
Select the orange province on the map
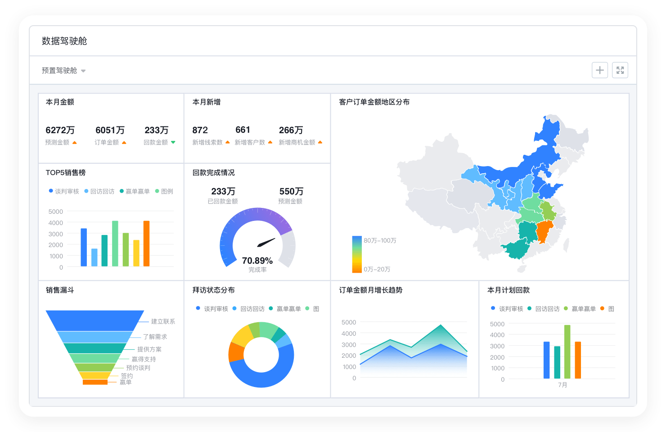(544, 231)
